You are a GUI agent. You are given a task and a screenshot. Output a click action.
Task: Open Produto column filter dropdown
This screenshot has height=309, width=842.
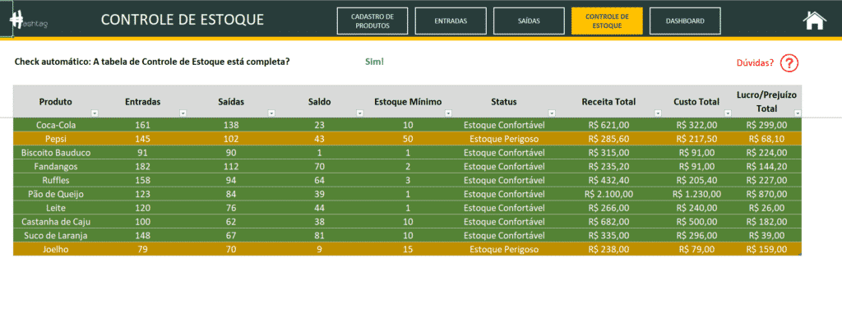(95, 113)
